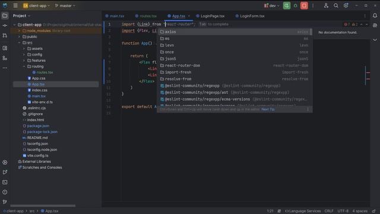Image resolution: width=380 pixels, height=214 pixels.
Task: Open master branch dropdown
Action: coord(65,5)
